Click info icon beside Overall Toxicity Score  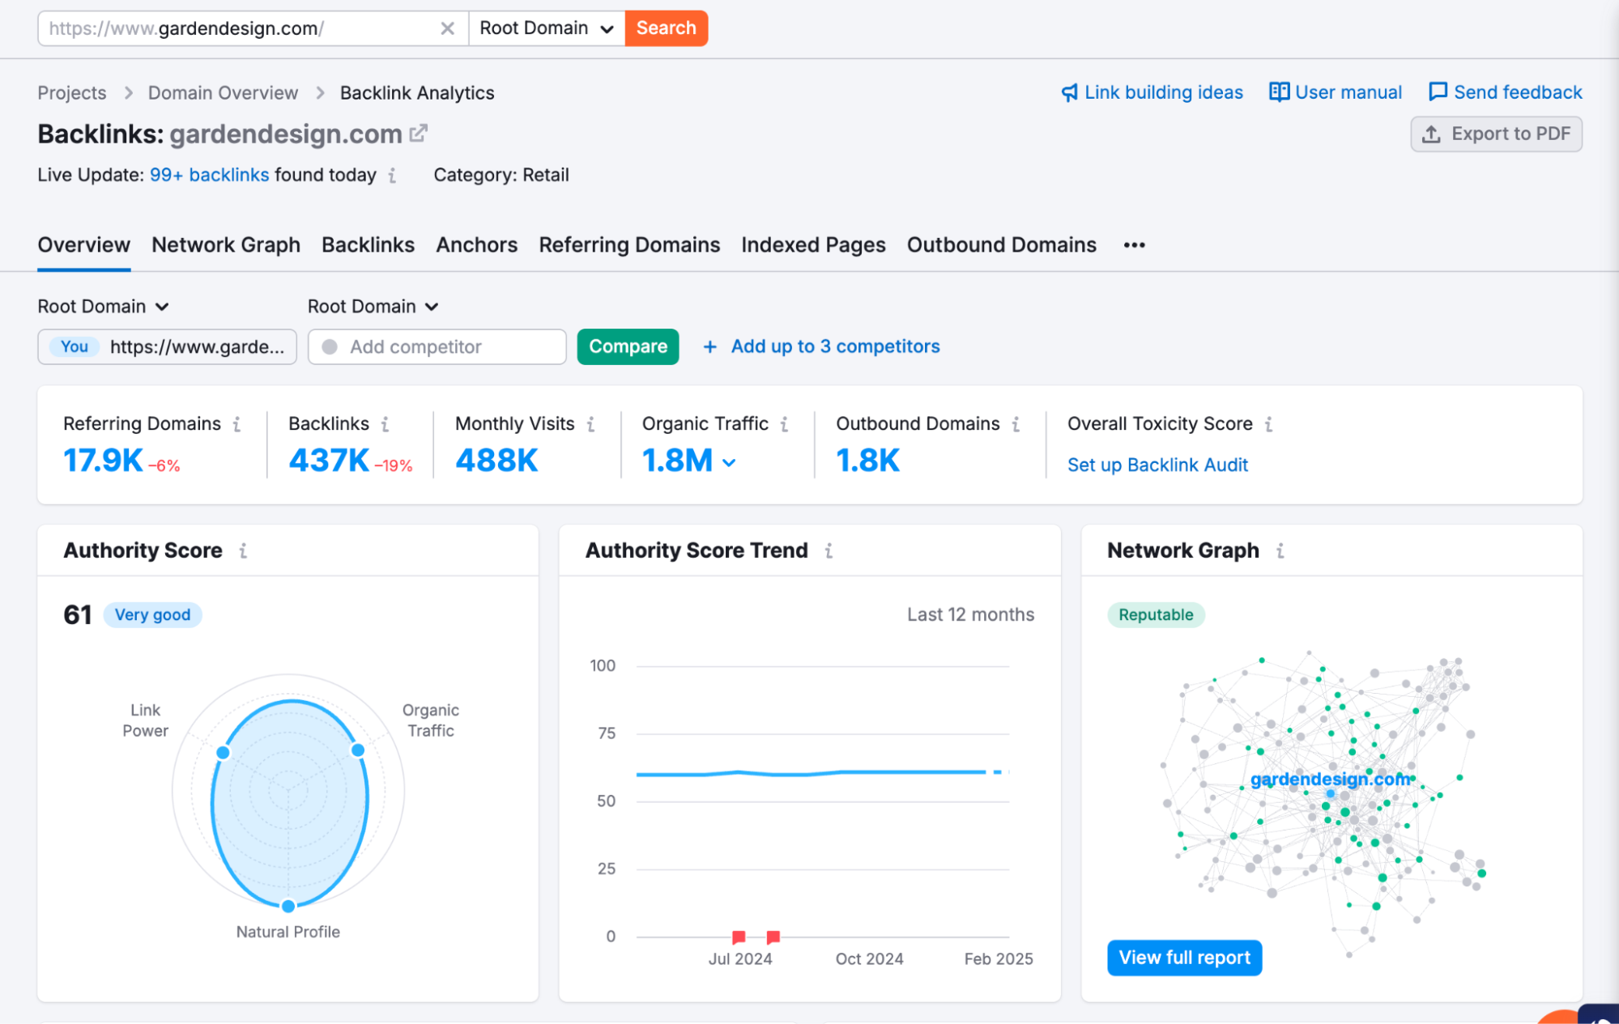[x=1268, y=424]
